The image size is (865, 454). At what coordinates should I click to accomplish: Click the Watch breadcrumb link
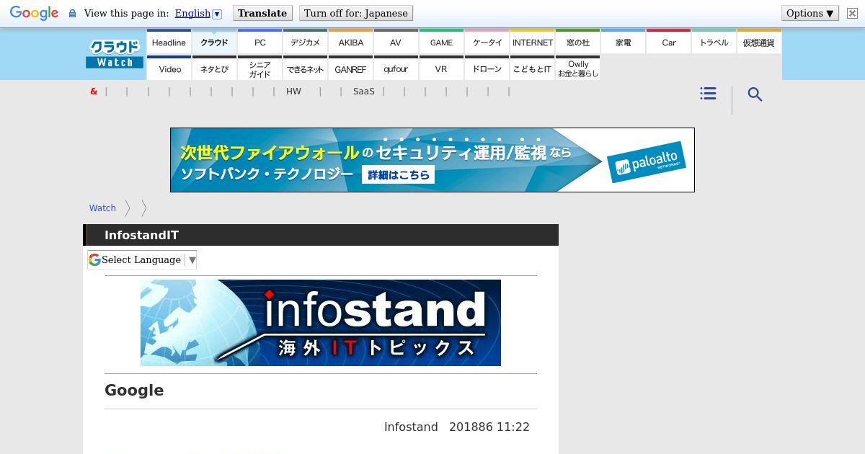tap(102, 208)
